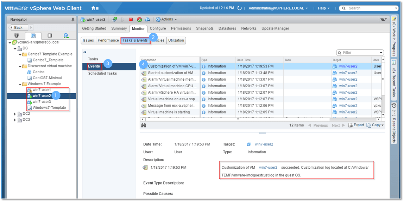Open the Update Manager tab
Viewport: 404px width, 202px height.
(x=275, y=28)
